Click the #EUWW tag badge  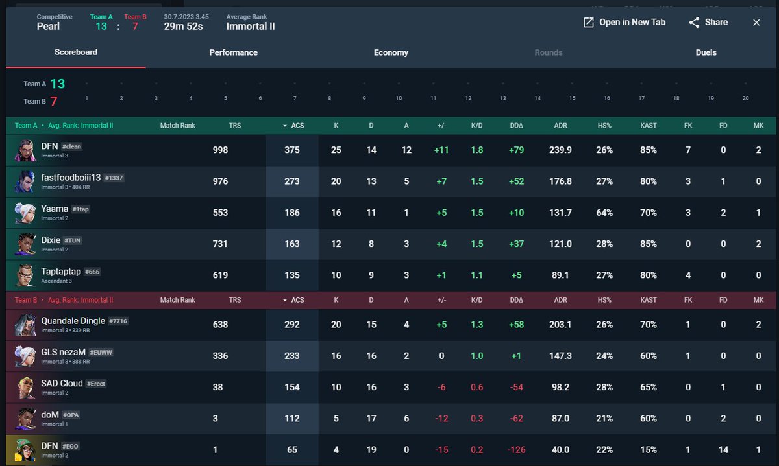coord(101,353)
